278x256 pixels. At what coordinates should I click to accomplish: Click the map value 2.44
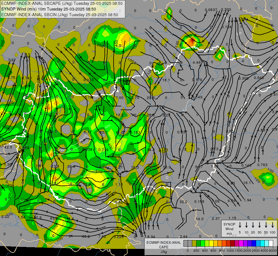click(x=183, y=237)
